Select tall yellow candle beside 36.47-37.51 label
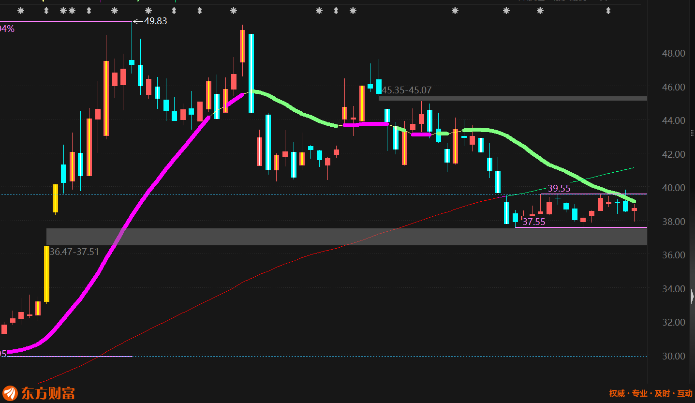 point(46,274)
